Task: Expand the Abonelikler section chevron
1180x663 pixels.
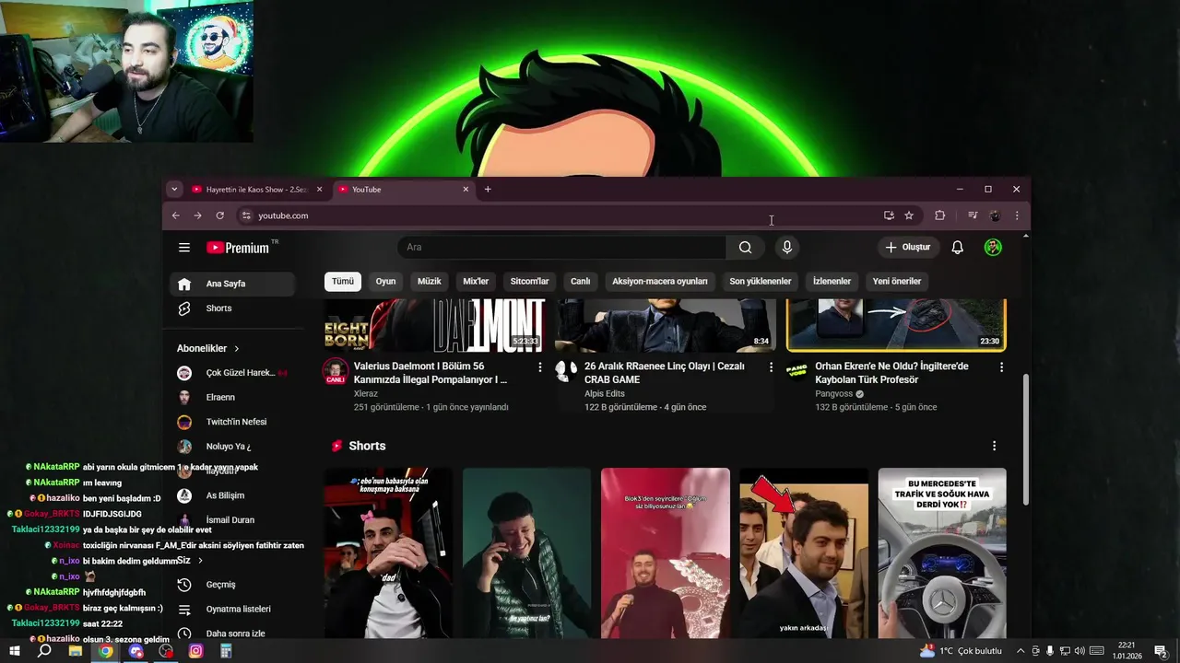Action: point(237,349)
